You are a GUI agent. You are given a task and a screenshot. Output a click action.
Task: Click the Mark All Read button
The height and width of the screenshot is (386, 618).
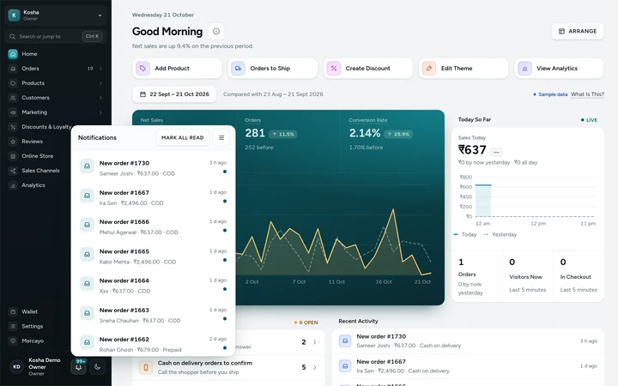pyautogui.click(x=183, y=137)
